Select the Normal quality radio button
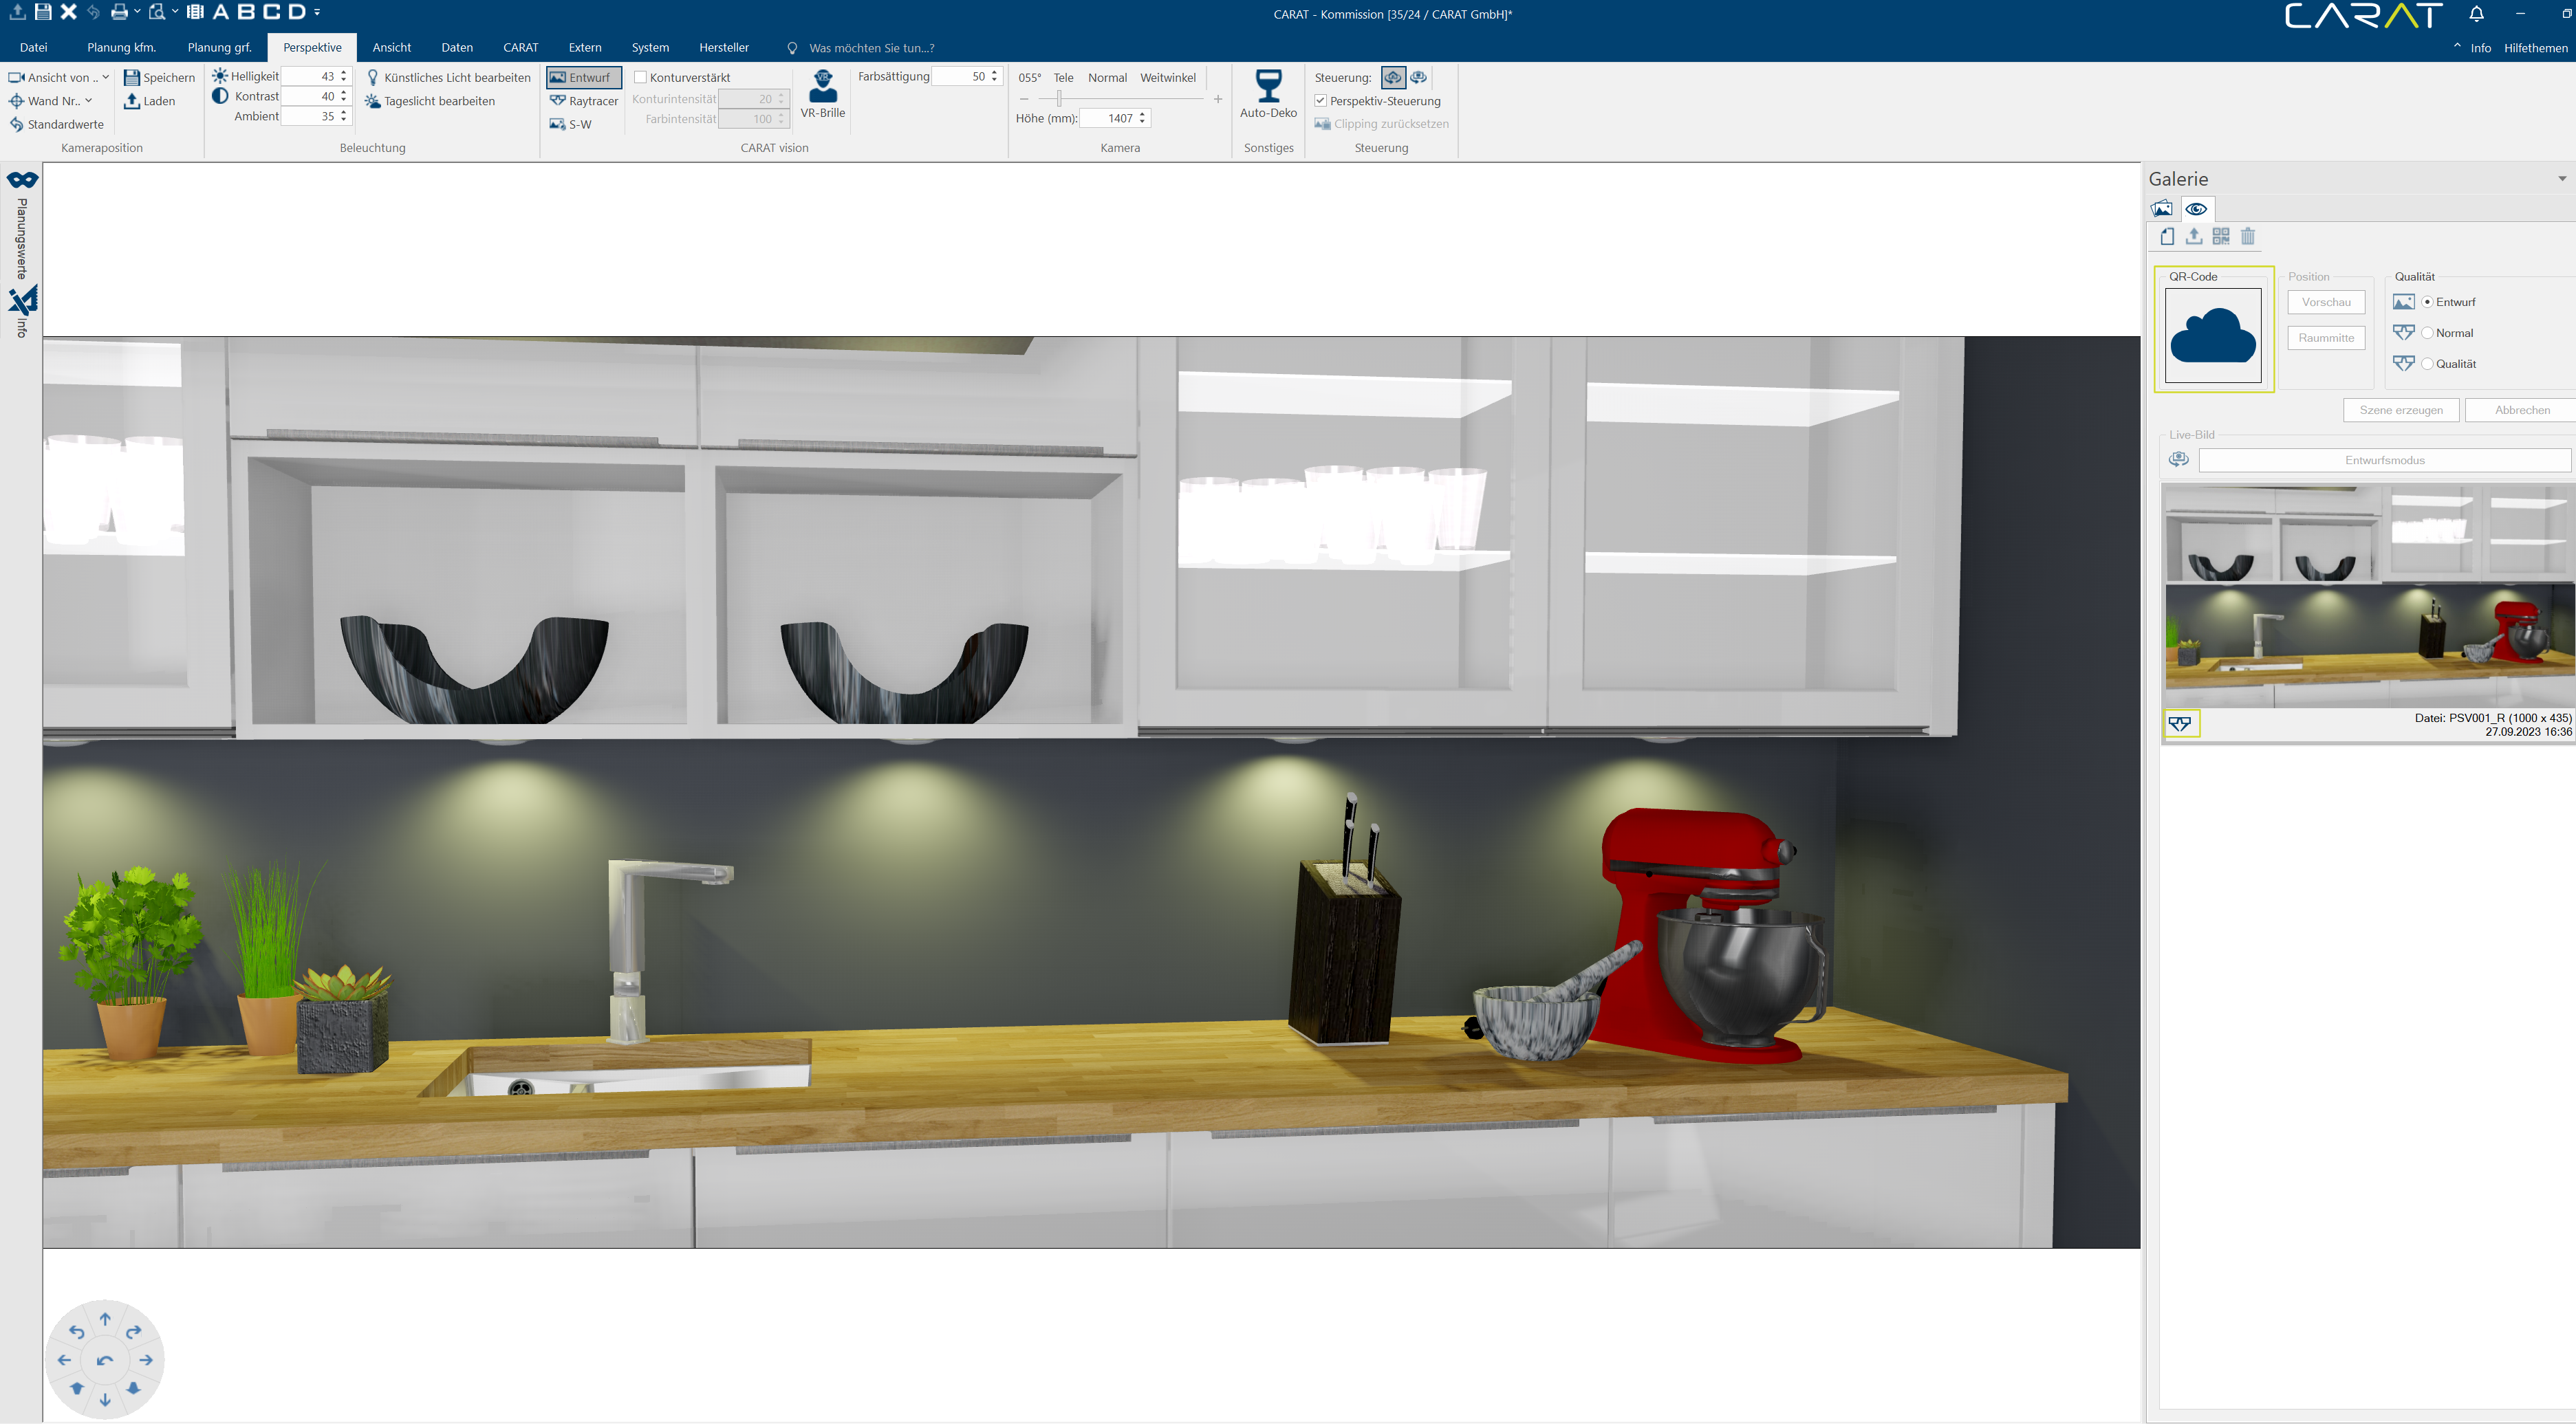This screenshot has width=2576, height=1424. point(2427,333)
